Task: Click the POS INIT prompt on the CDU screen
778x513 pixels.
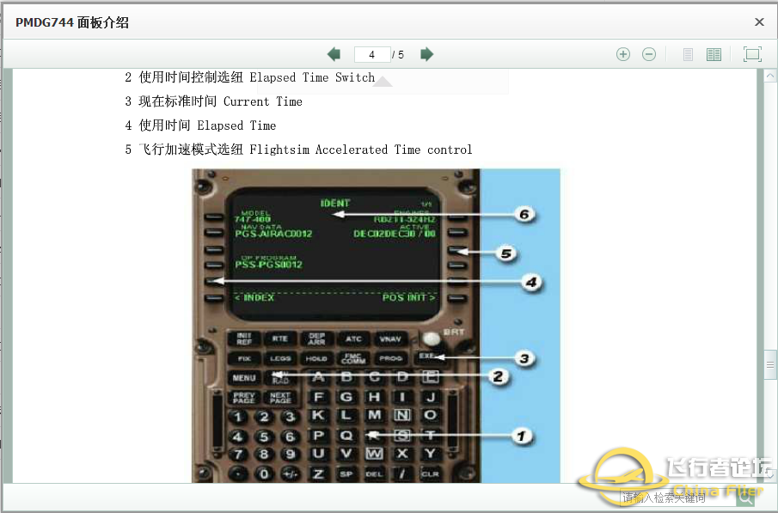Action: tap(404, 296)
